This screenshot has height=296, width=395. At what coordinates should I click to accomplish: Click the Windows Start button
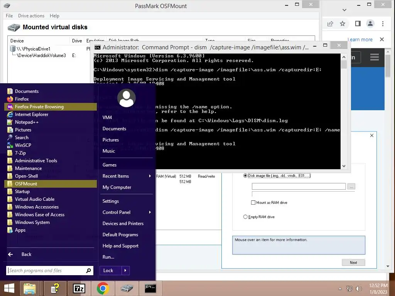pyautogui.click(x=9, y=288)
